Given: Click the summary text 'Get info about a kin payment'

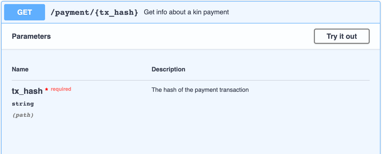Looking at the screenshot, I should coord(186,12).
